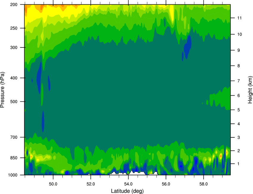Click the 4 km height label
The image size is (253, 194).
tap(239, 124)
